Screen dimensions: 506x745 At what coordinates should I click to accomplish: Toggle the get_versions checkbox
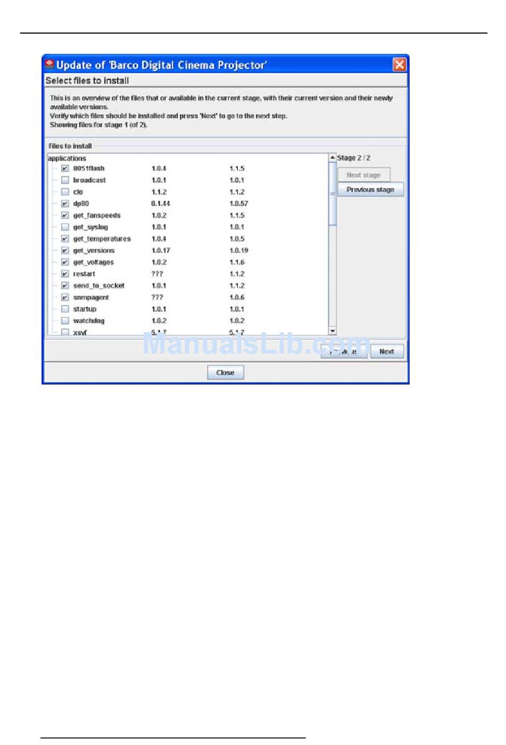click(x=65, y=251)
